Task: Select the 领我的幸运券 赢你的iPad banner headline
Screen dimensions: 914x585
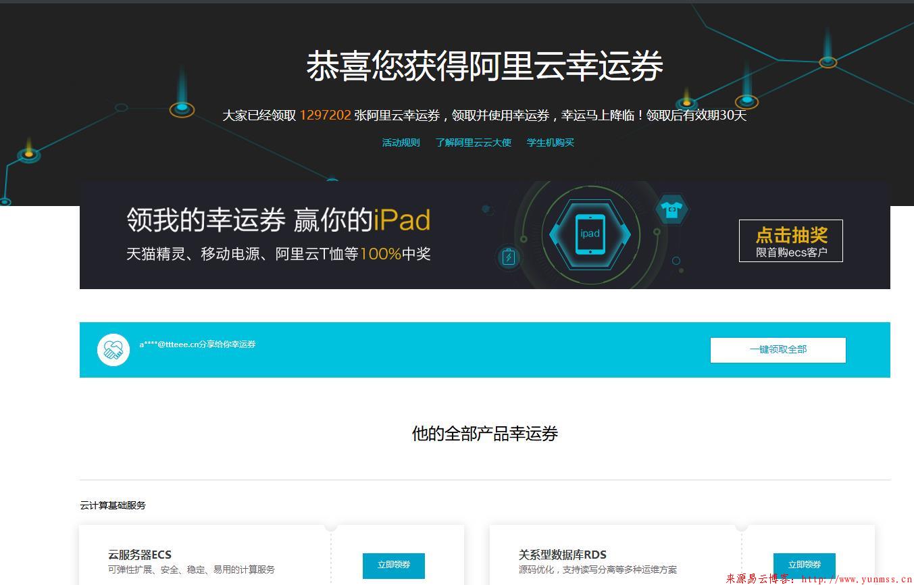Action: point(278,220)
